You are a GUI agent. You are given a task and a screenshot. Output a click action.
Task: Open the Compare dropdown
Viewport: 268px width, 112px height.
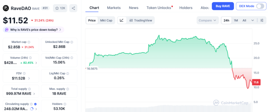point(208,20)
